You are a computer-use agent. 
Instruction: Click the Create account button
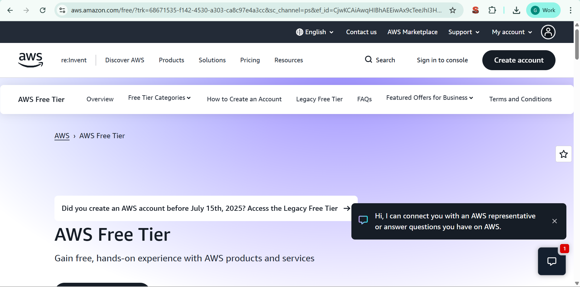(x=519, y=60)
